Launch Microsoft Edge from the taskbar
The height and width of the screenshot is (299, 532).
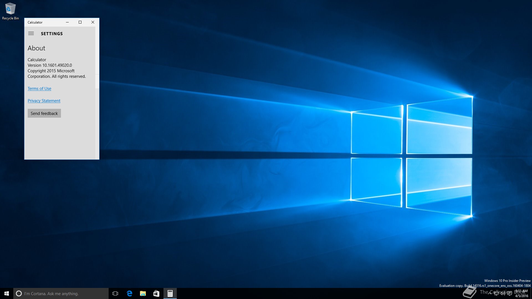[x=129, y=293]
